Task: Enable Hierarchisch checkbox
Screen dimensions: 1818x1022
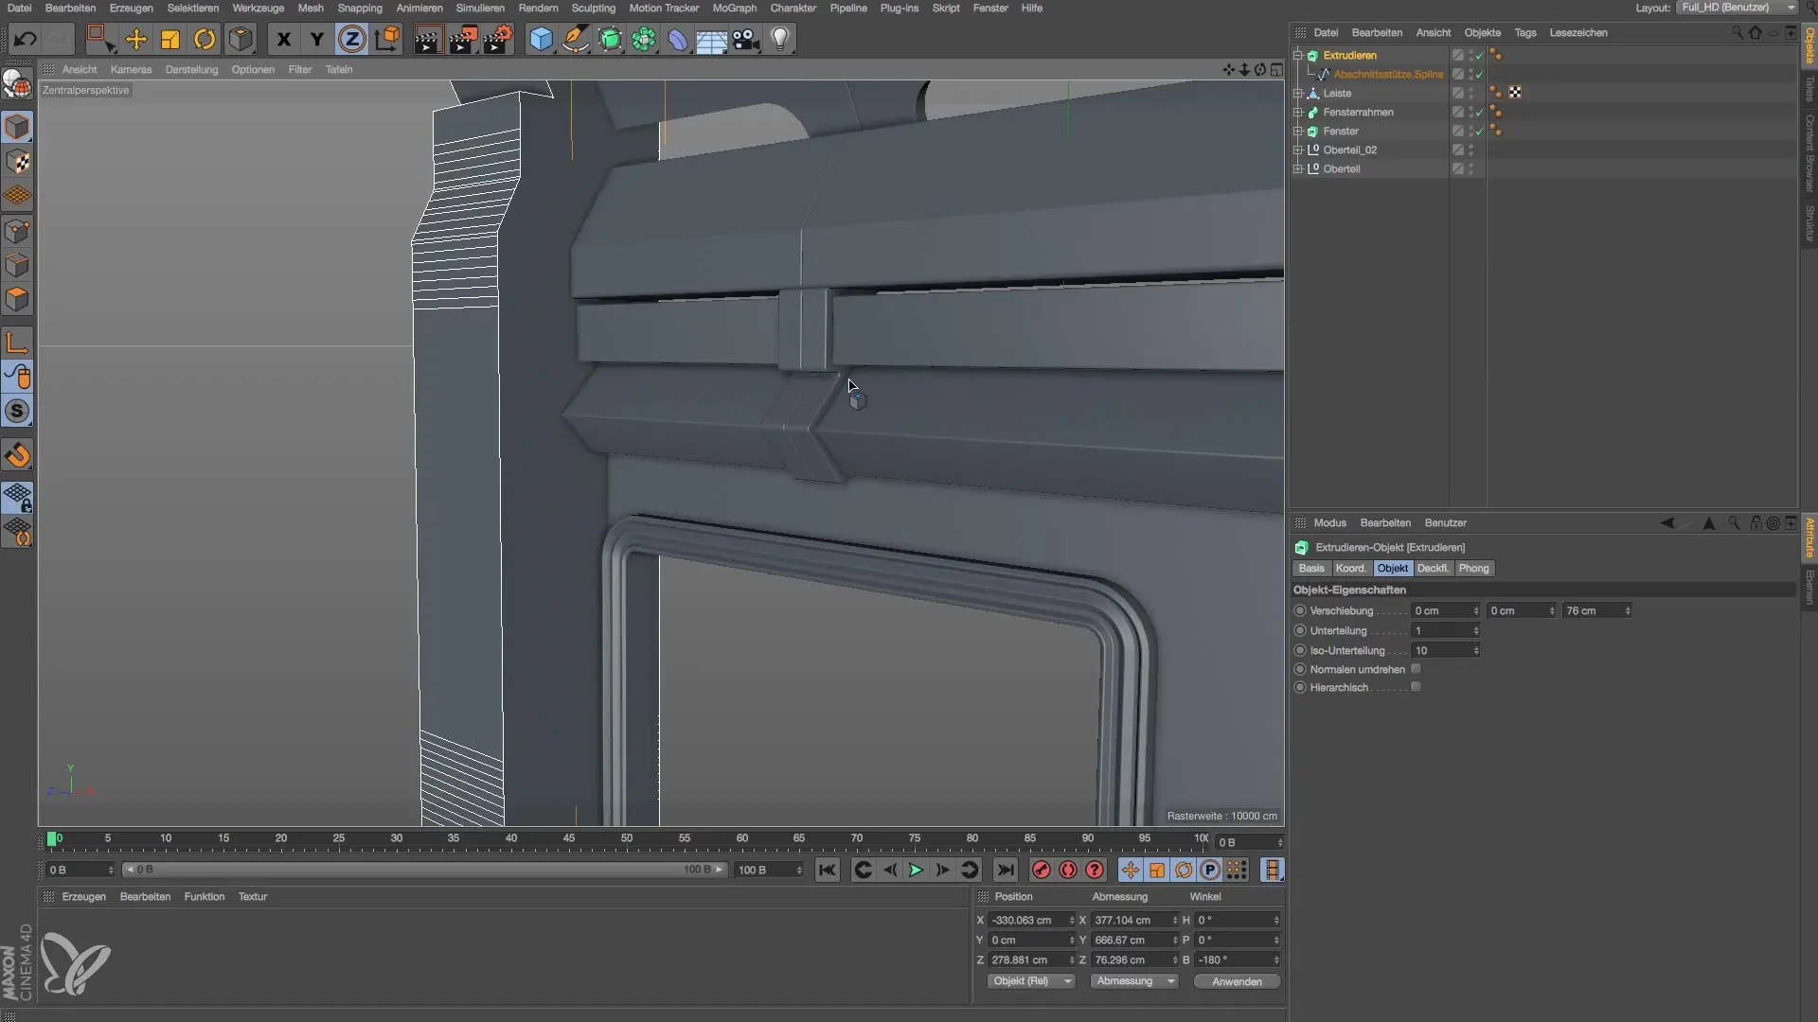Action: click(x=1416, y=687)
